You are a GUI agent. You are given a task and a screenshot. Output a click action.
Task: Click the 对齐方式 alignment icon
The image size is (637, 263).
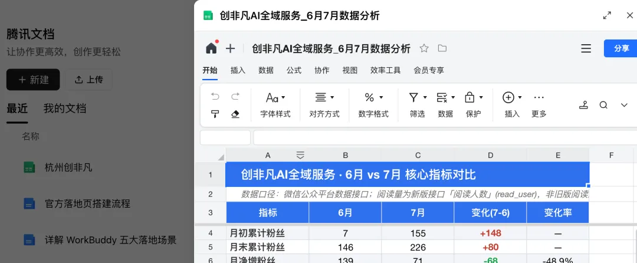point(321,97)
